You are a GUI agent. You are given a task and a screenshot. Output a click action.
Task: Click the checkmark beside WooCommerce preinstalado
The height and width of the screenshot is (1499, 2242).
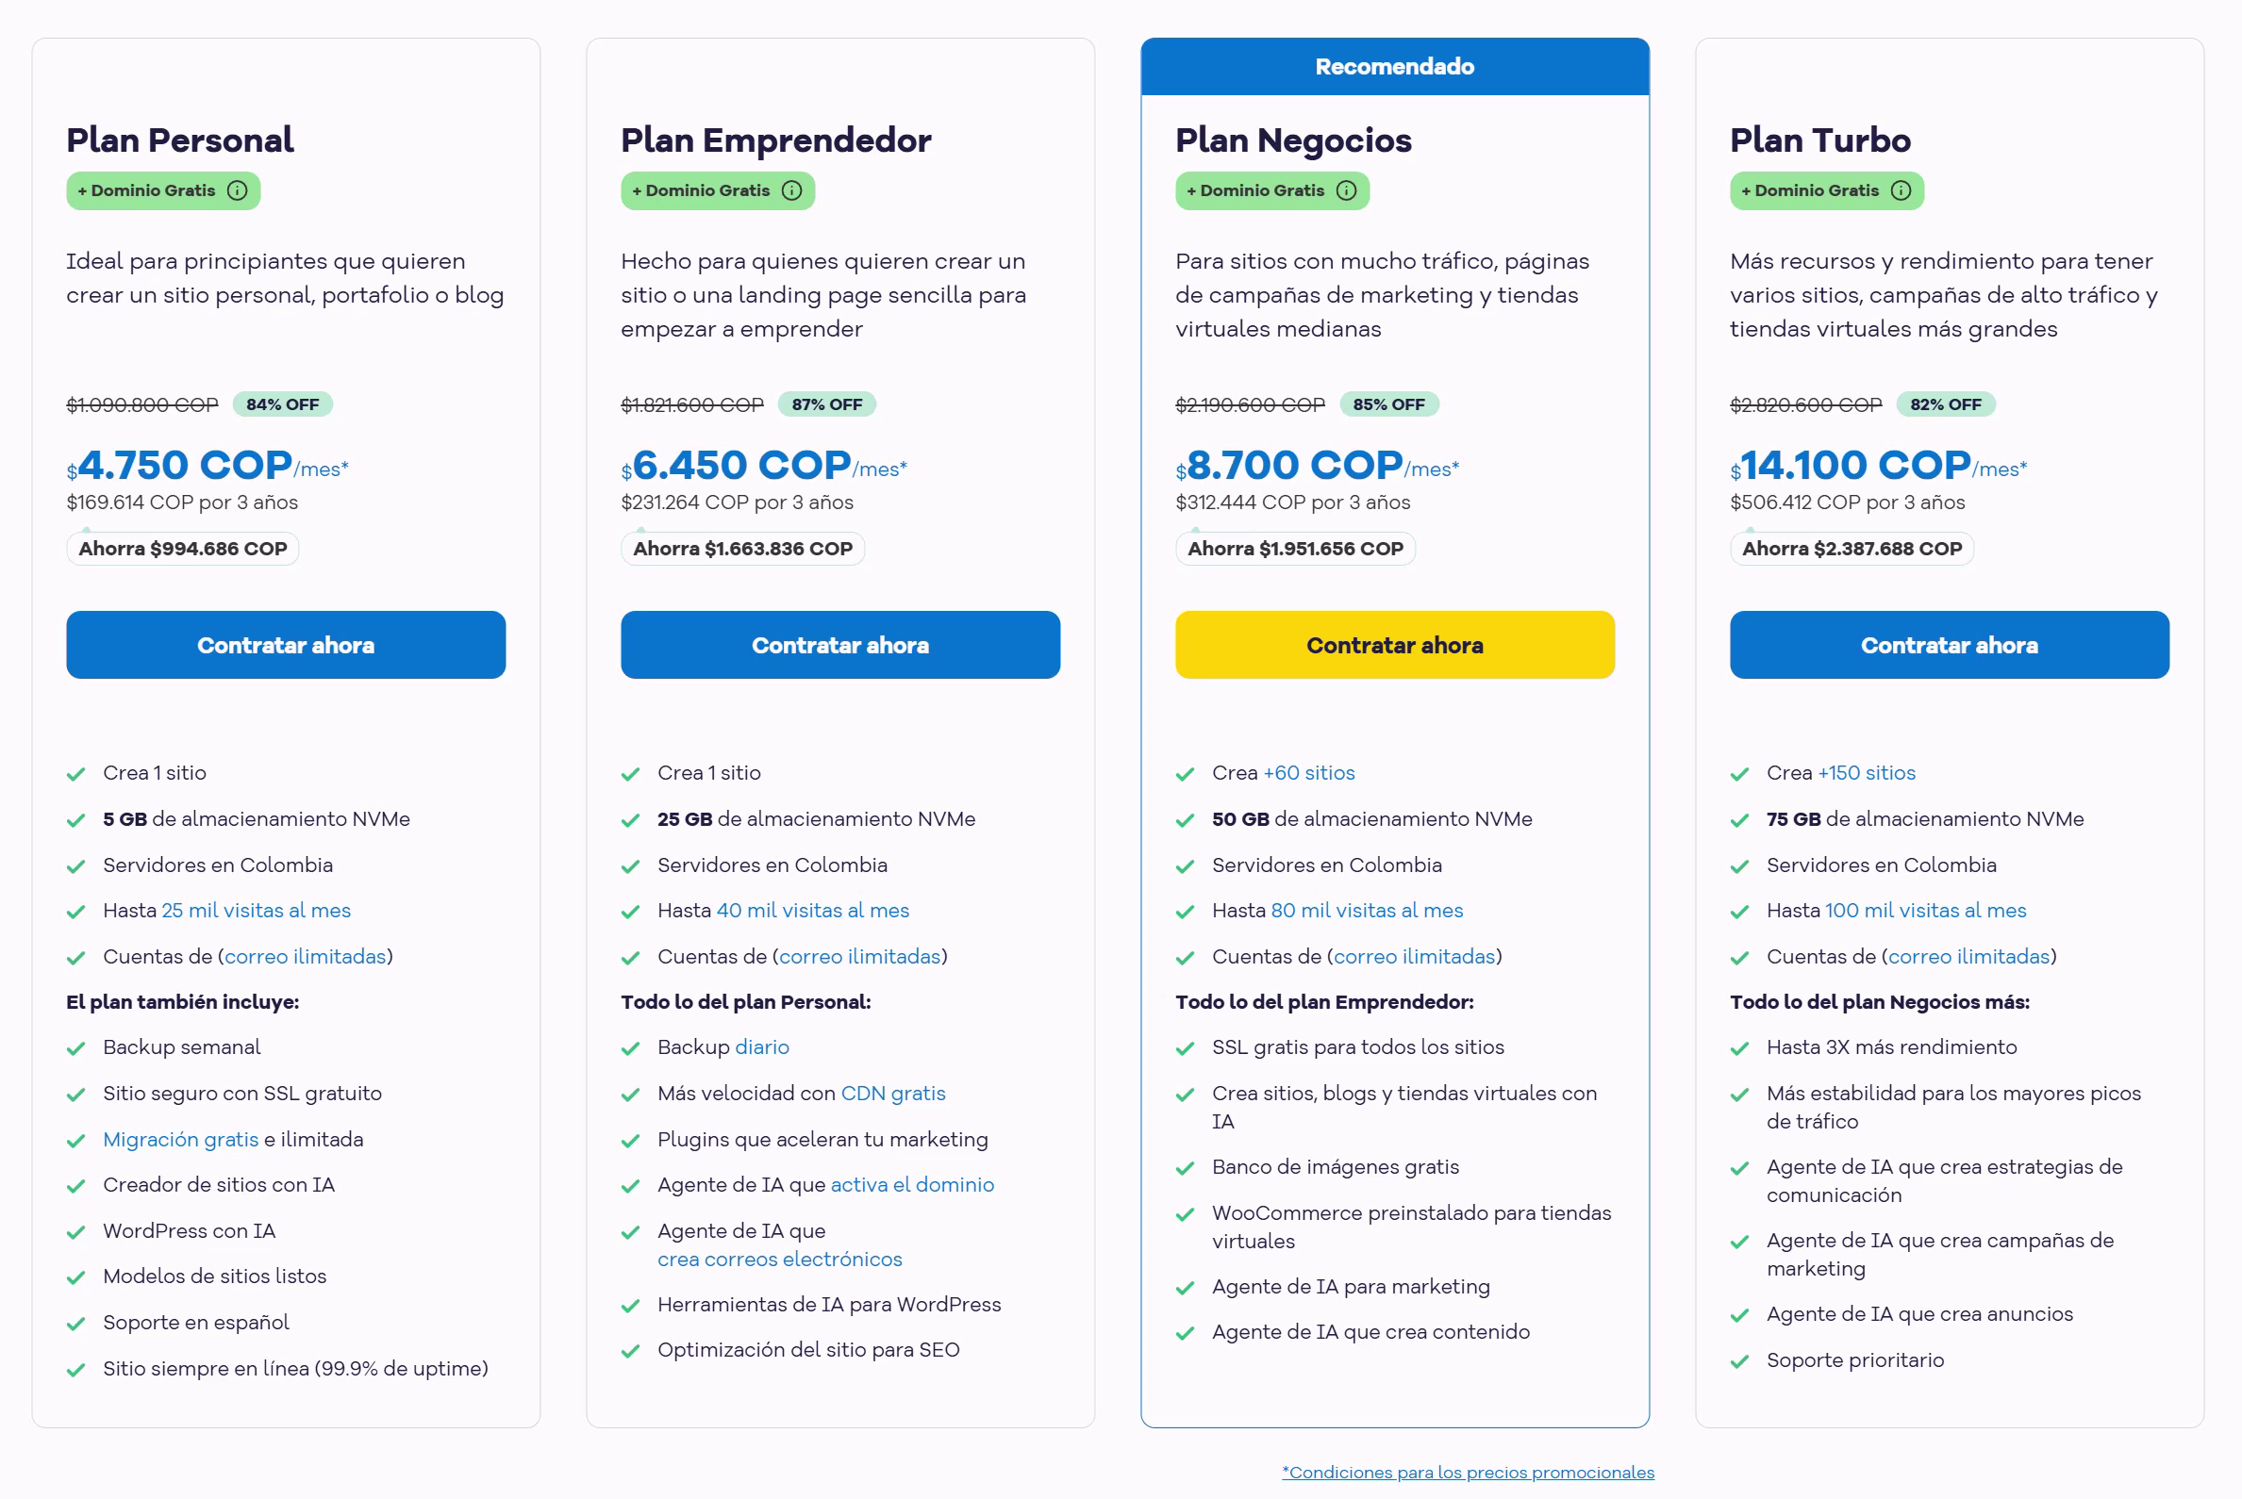click(1186, 1213)
